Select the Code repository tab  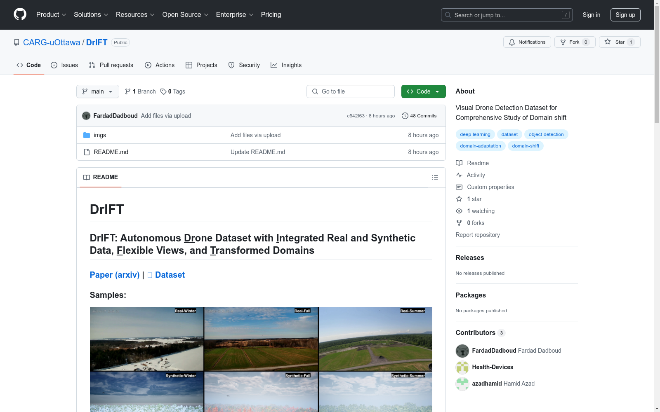coord(29,65)
